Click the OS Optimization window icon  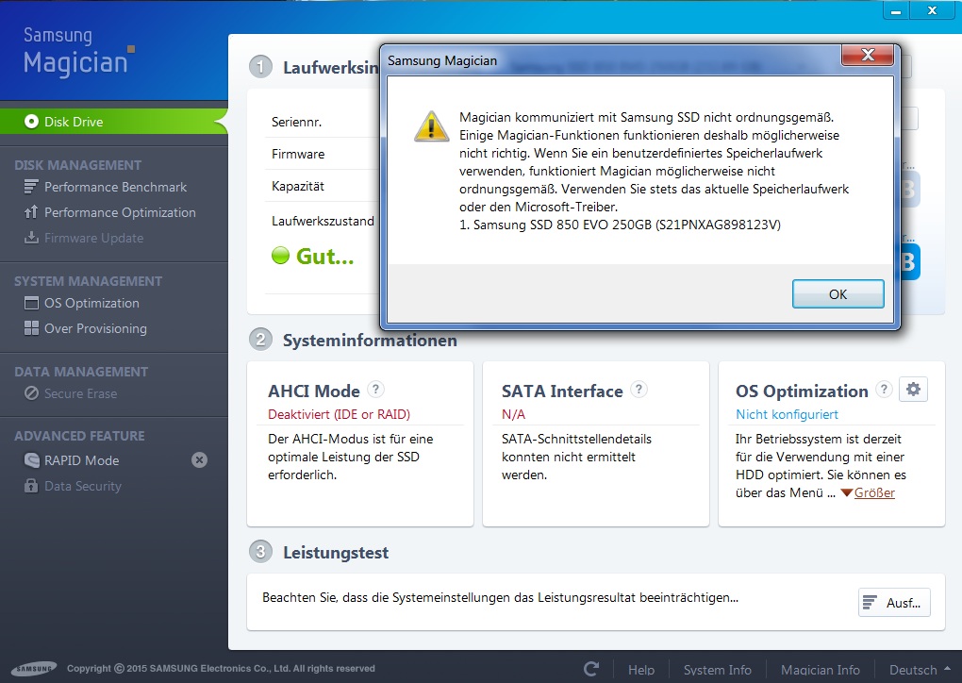point(31,303)
